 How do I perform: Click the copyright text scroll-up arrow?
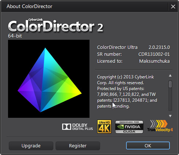click(170, 75)
